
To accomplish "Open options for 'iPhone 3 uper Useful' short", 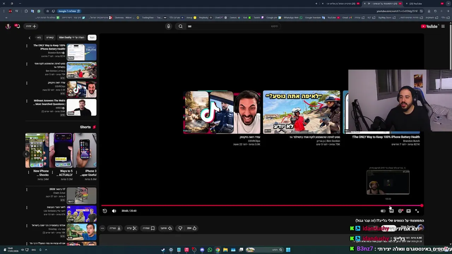I will (76, 173).
